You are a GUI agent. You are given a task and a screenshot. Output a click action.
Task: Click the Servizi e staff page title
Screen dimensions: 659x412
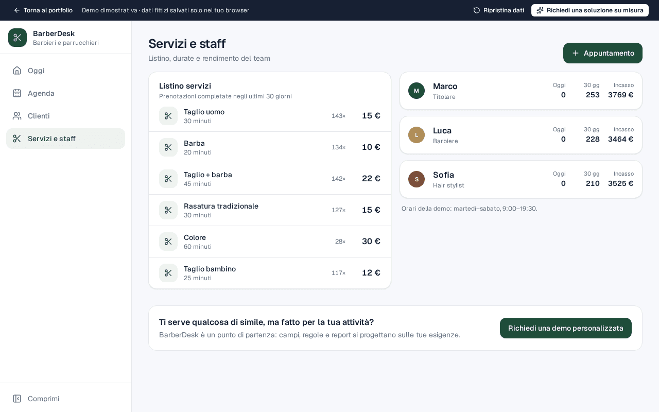187,44
